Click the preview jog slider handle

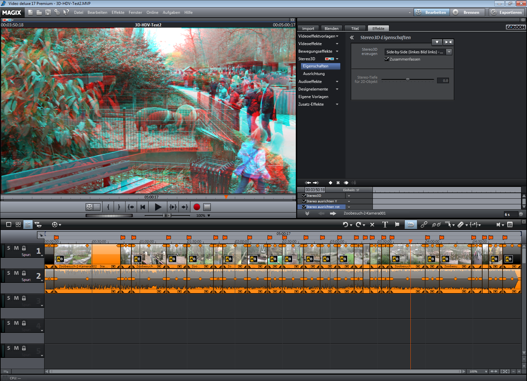coord(167,216)
